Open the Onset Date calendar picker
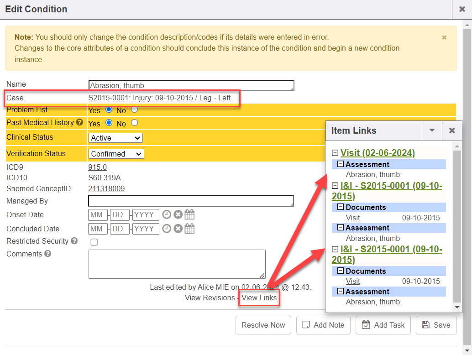The height and width of the screenshot is (355, 472). click(x=189, y=215)
